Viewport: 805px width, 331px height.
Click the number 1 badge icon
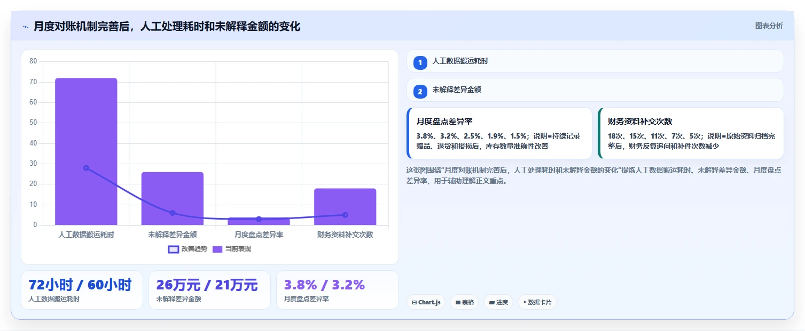coord(420,62)
